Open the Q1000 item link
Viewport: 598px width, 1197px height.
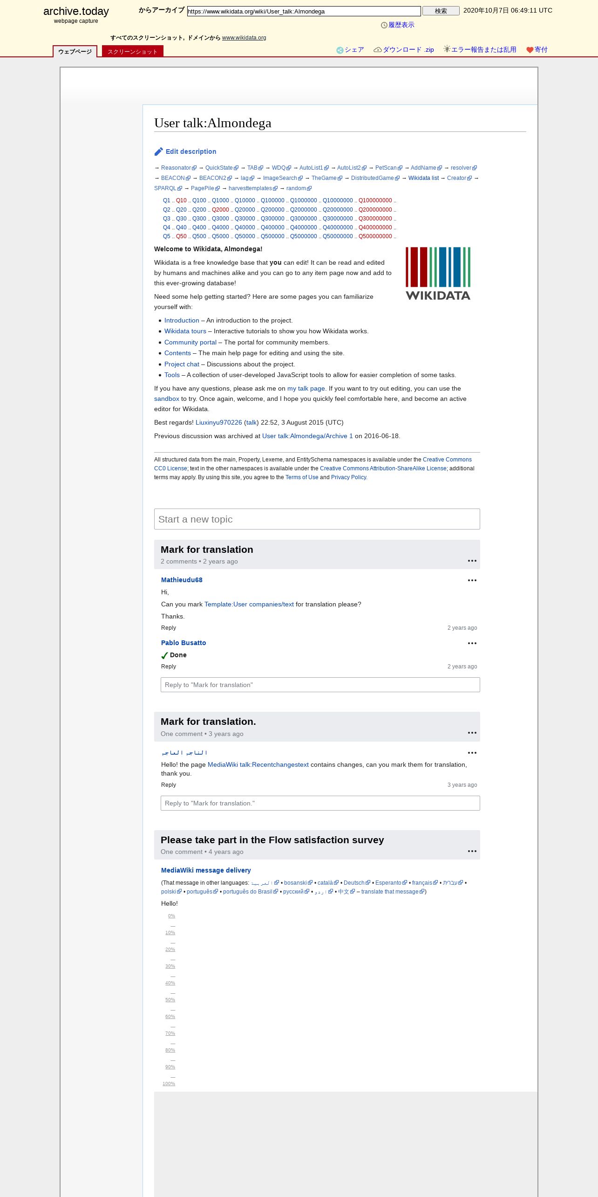click(x=220, y=200)
